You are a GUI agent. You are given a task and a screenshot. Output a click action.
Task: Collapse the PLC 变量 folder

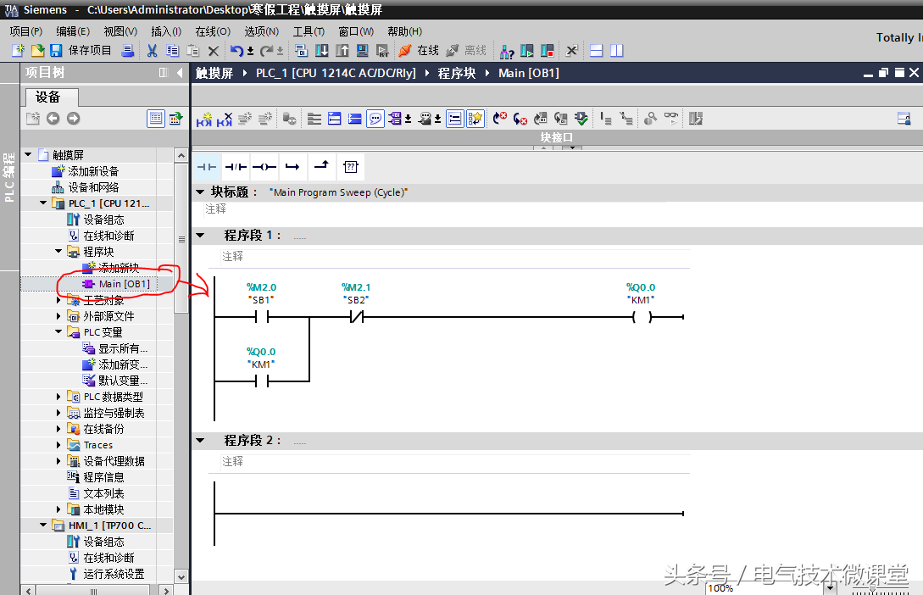coord(58,332)
